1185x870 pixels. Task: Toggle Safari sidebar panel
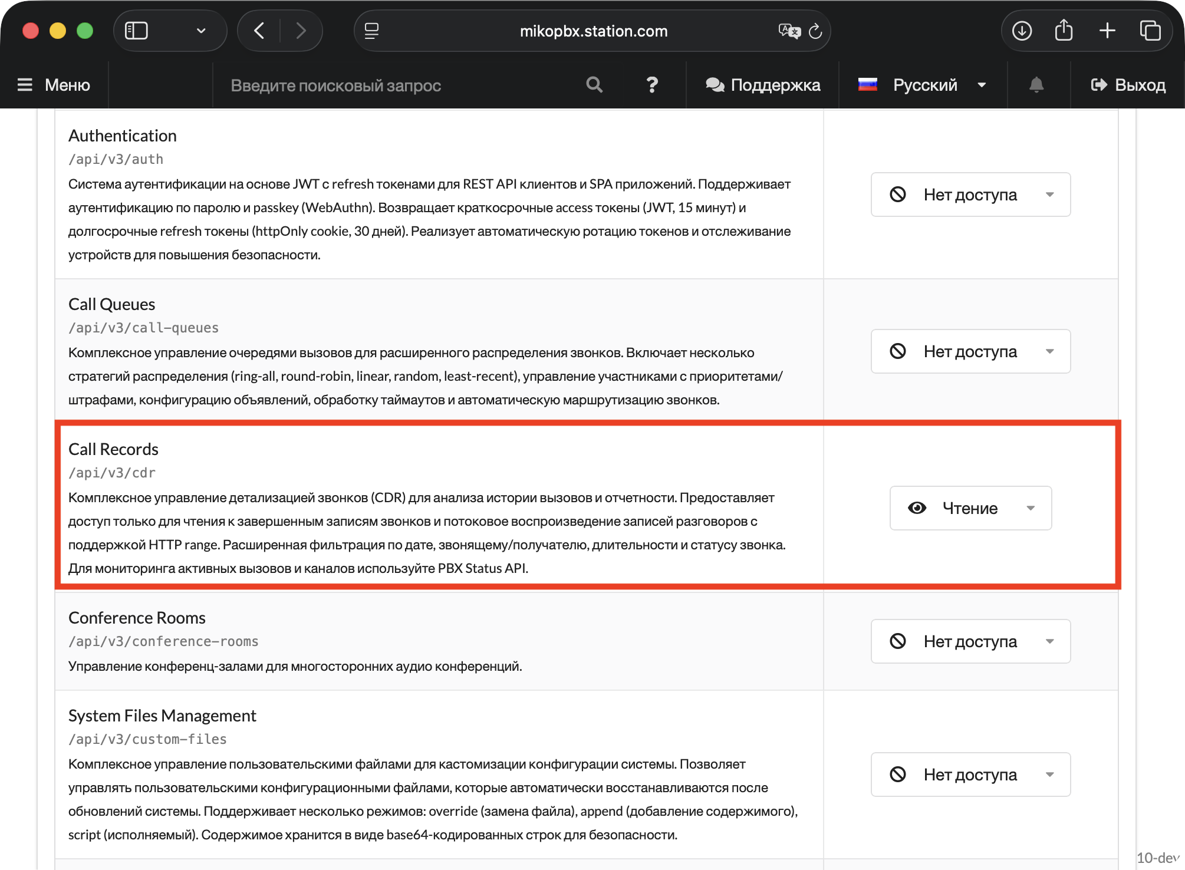click(x=137, y=31)
